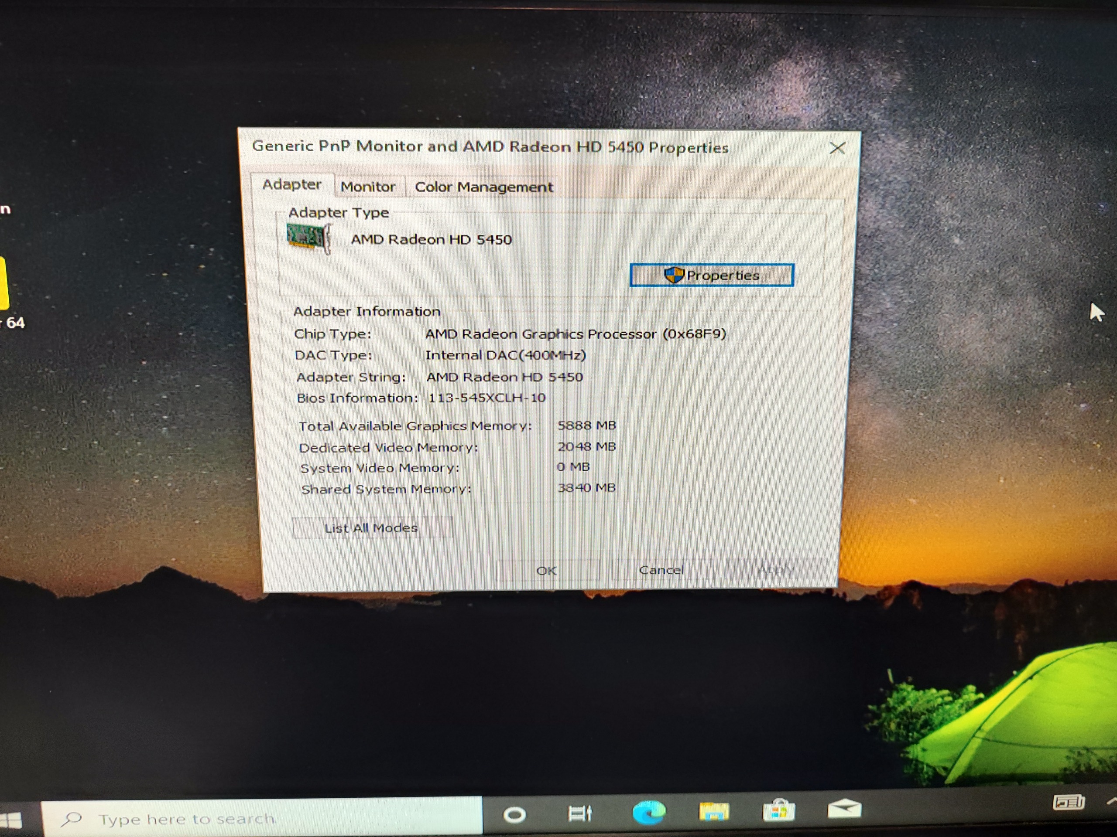
Task: Click the 'Adapter Information' group label
Action: tap(367, 311)
